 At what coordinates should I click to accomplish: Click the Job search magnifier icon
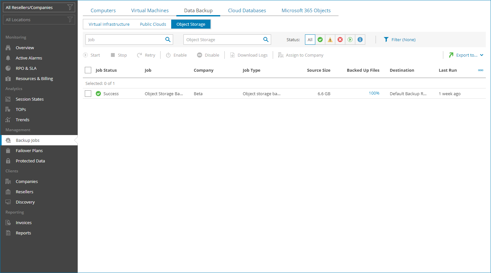coord(168,40)
